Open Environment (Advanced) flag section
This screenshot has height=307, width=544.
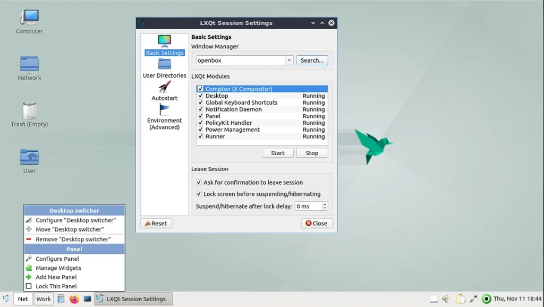point(165,117)
